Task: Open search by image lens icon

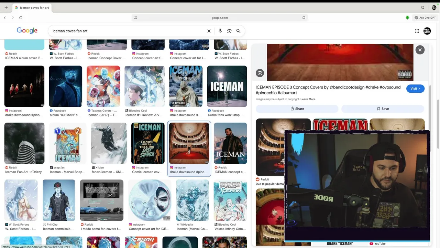Action: [229, 31]
